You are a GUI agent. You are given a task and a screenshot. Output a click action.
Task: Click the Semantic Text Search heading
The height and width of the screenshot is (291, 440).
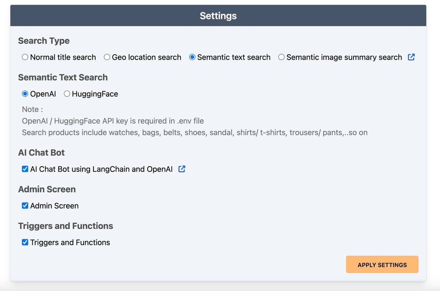63,77
